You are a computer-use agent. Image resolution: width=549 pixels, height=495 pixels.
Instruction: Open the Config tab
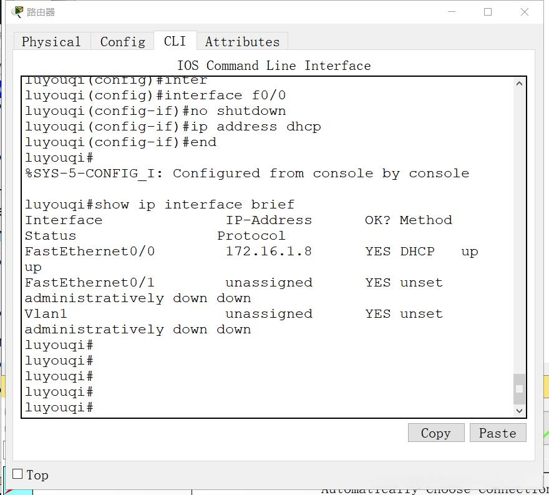(122, 42)
